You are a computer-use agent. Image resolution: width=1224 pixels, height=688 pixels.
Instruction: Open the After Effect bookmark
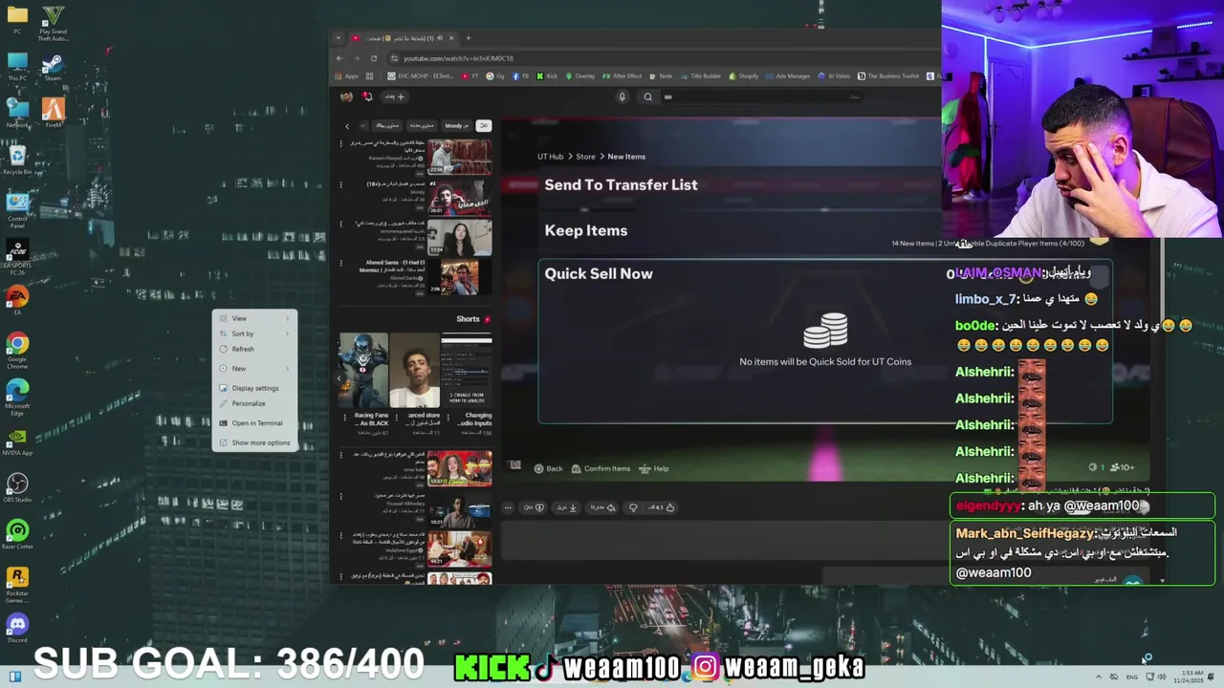pyautogui.click(x=623, y=76)
